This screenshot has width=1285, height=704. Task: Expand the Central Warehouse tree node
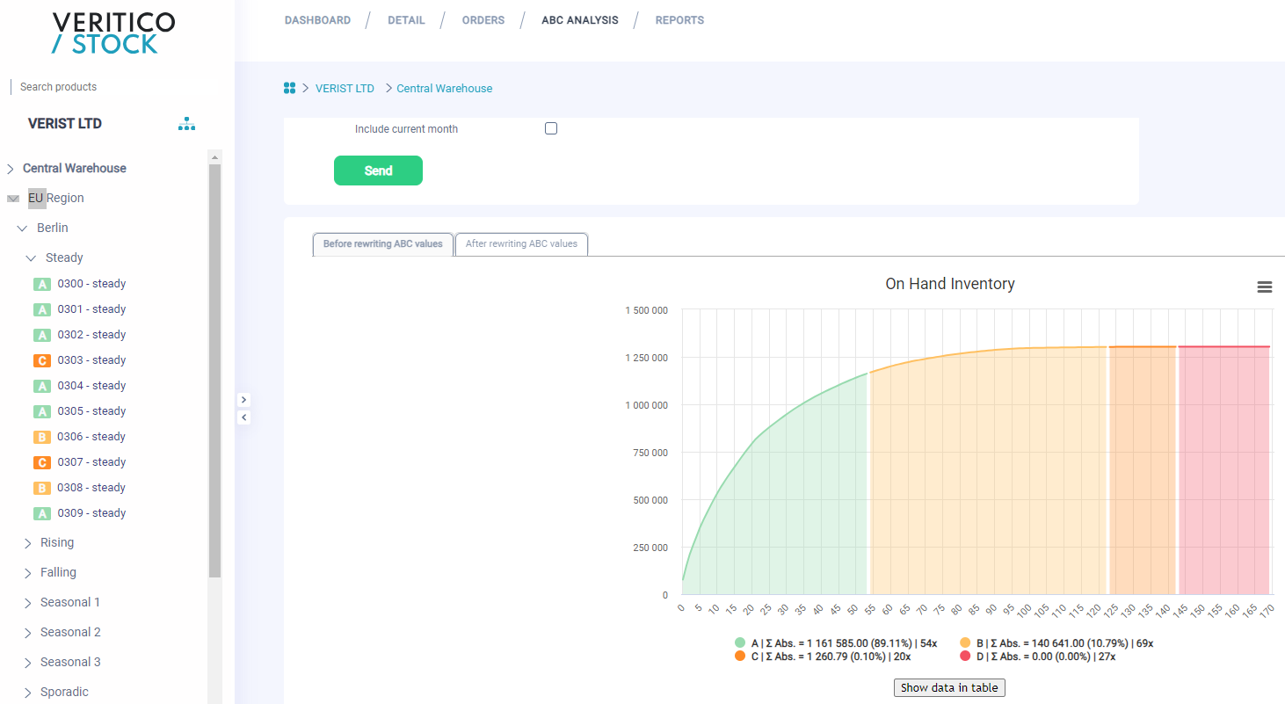11,169
